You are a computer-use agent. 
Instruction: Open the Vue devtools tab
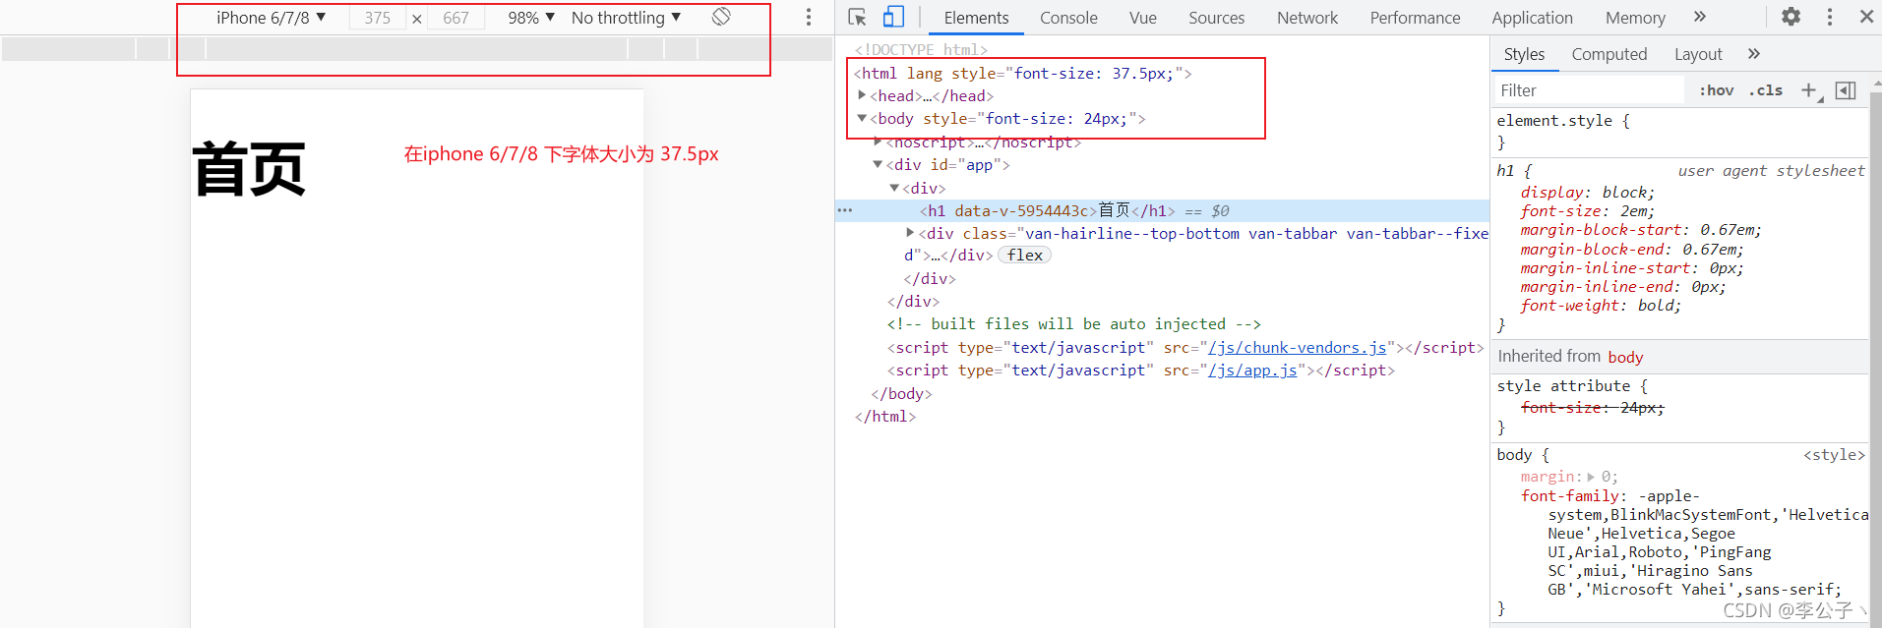pyautogui.click(x=1142, y=18)
